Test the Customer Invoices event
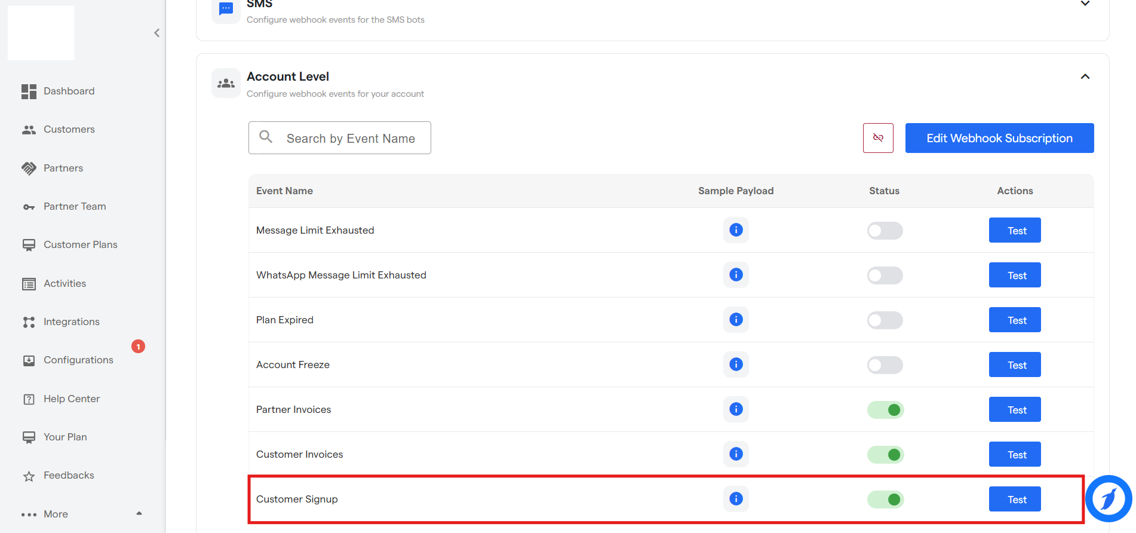The width and height of the screenshot is (1136, 533). tap(1015, 454)
